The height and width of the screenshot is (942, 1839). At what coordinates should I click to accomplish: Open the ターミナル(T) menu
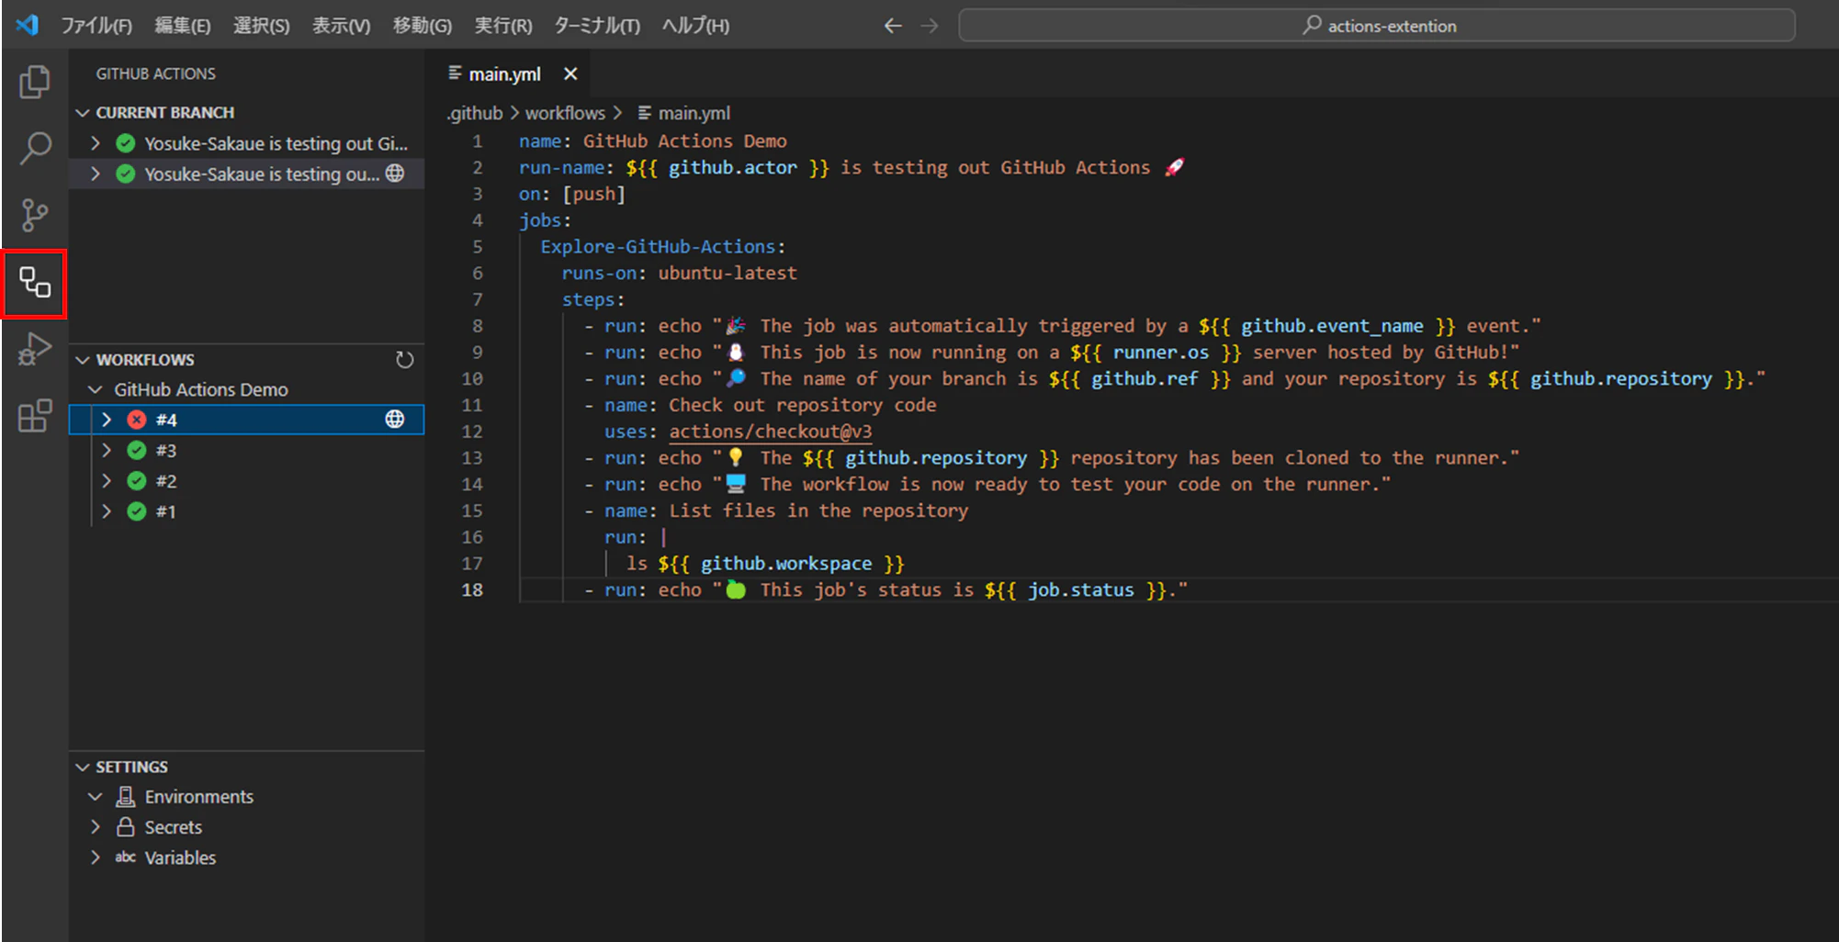click(x=596, y=26)
